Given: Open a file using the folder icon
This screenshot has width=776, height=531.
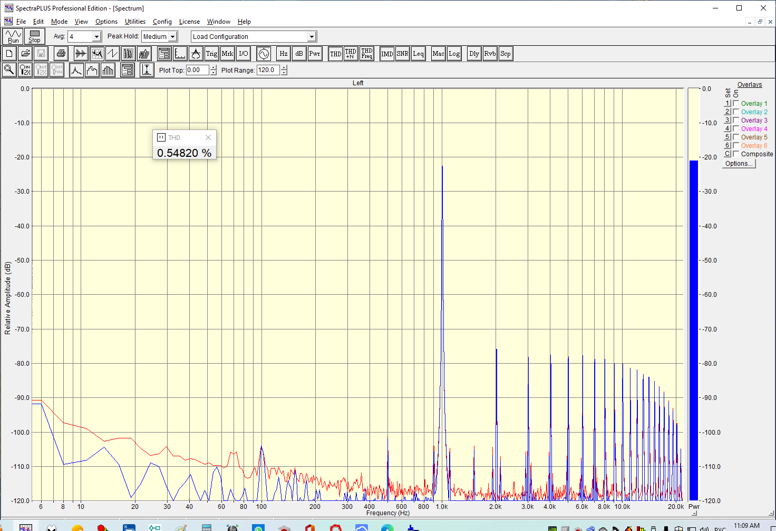Looking at the screenshot, I should click(x=25, y=54).
